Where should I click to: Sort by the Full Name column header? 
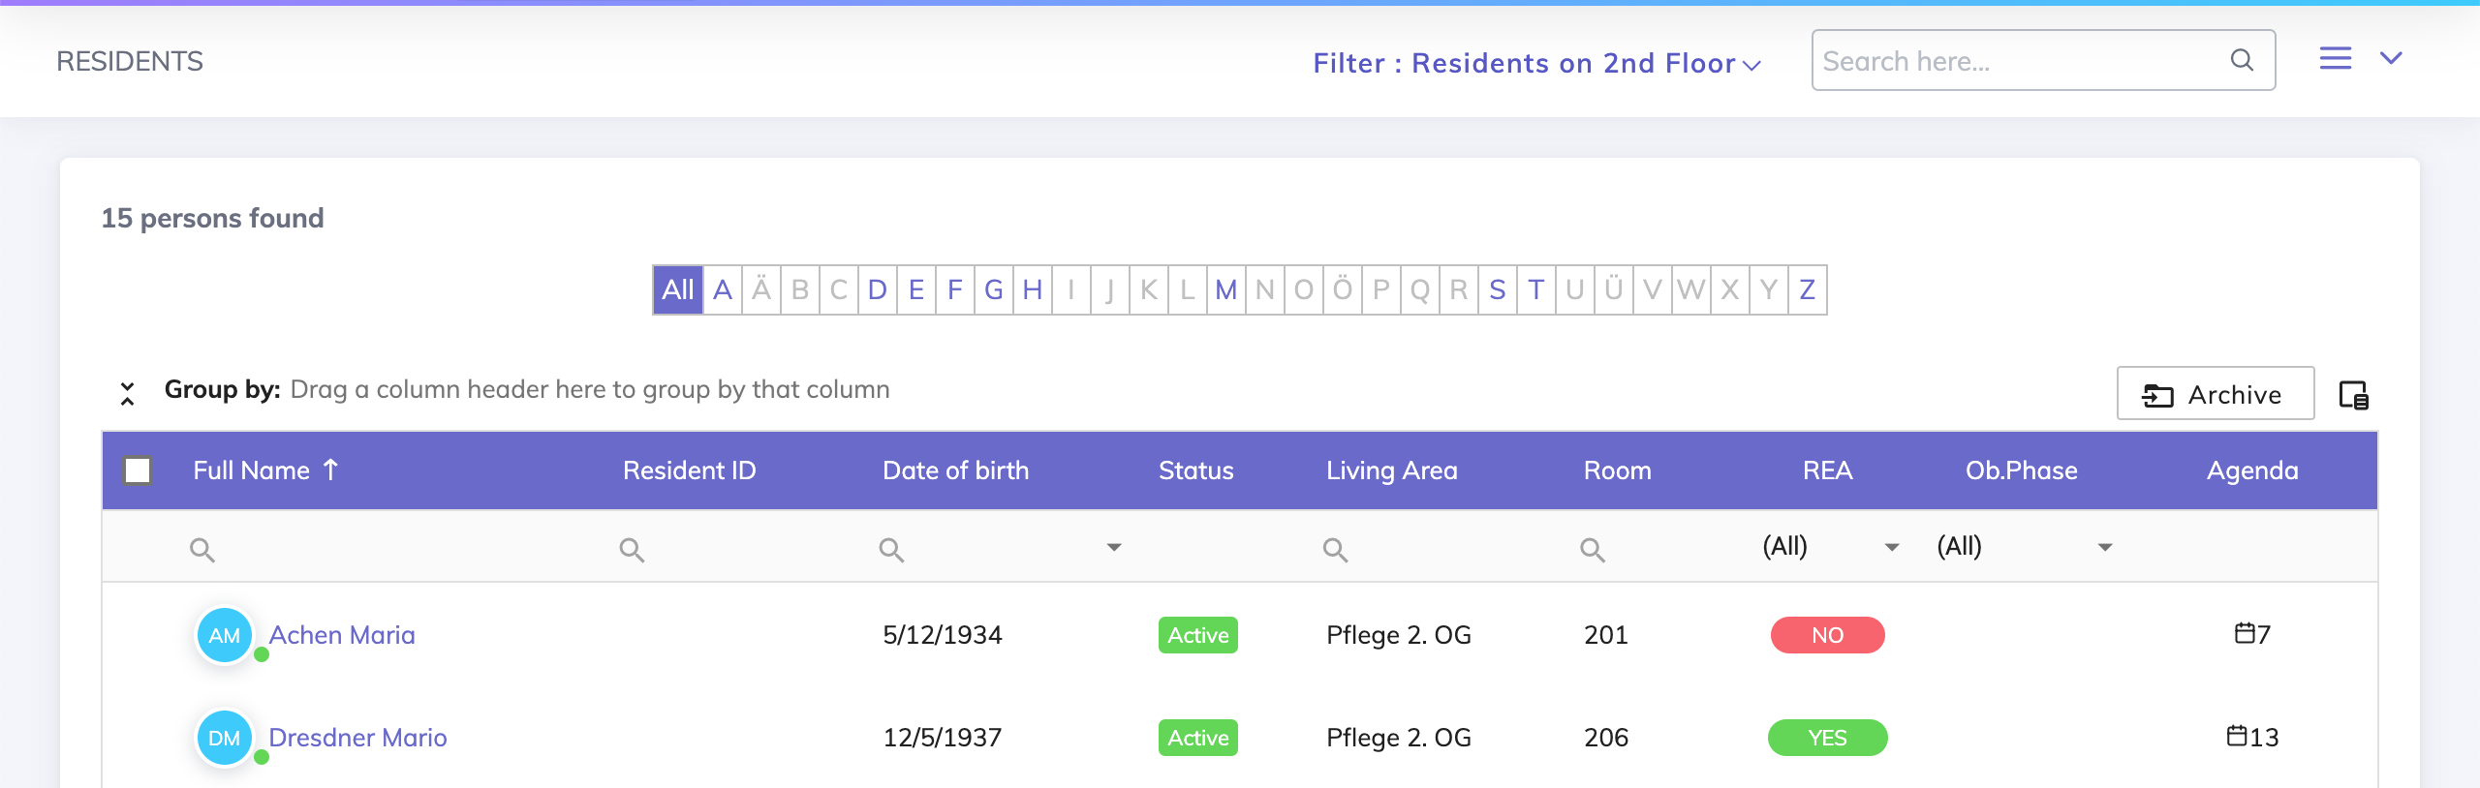(x=252, y=470)
